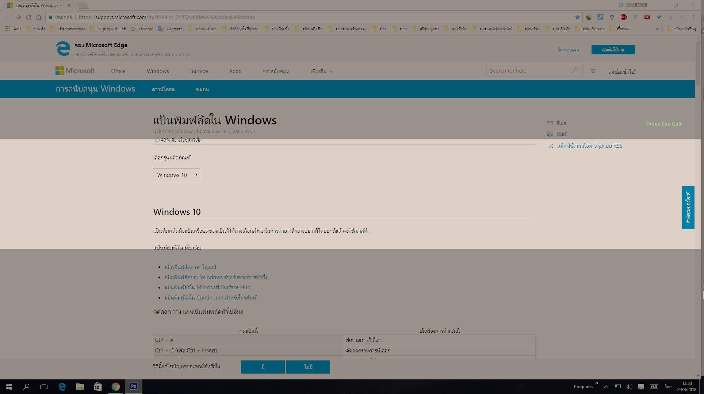
Task: Open Microsoft Store from the taskbar
Action: [97, 387]
